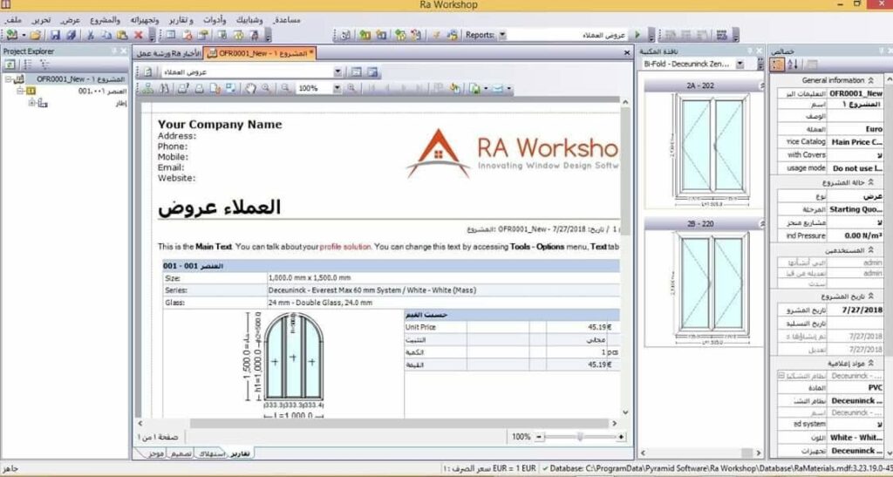The image size is (893, 477).
Task: Click the print icon in the report toolbar
Action: 200,88
